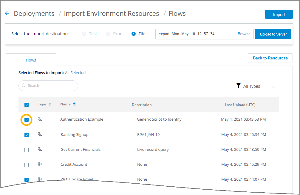Click the Flows breadcrumb title

click(177, 14)
